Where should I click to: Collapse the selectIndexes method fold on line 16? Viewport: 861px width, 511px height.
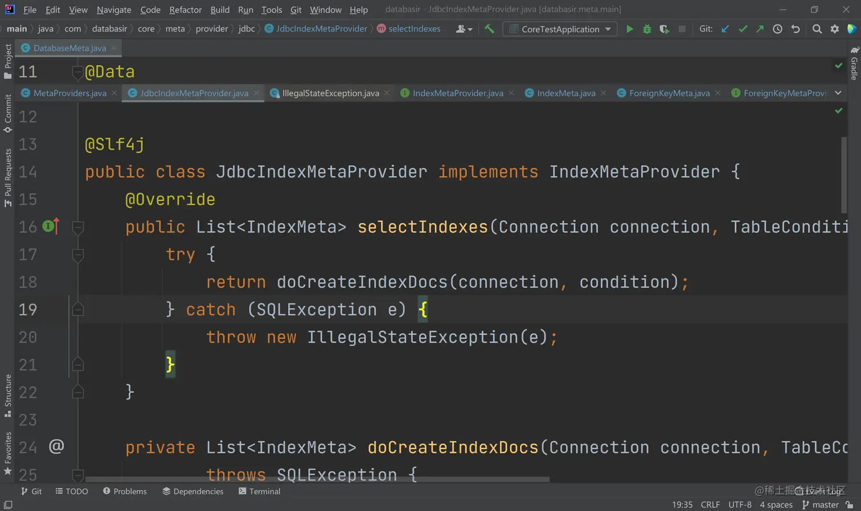pyautogui.click(x=78, y=227)
